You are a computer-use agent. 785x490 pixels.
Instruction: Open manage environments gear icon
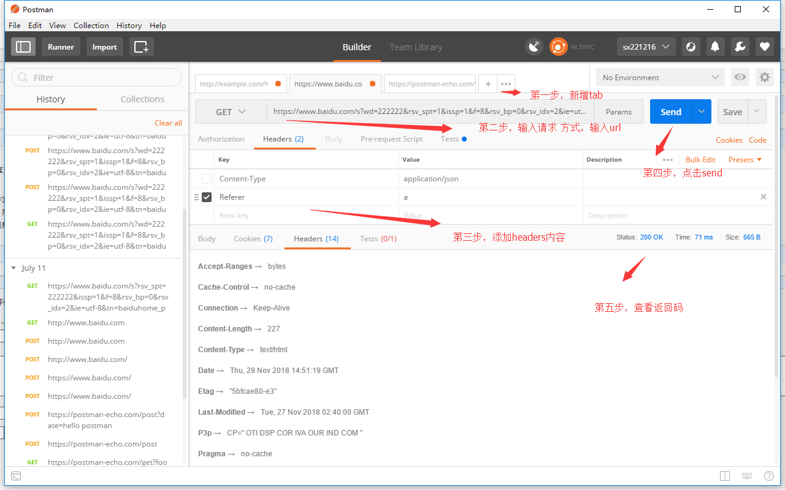(x=764, y=77)
